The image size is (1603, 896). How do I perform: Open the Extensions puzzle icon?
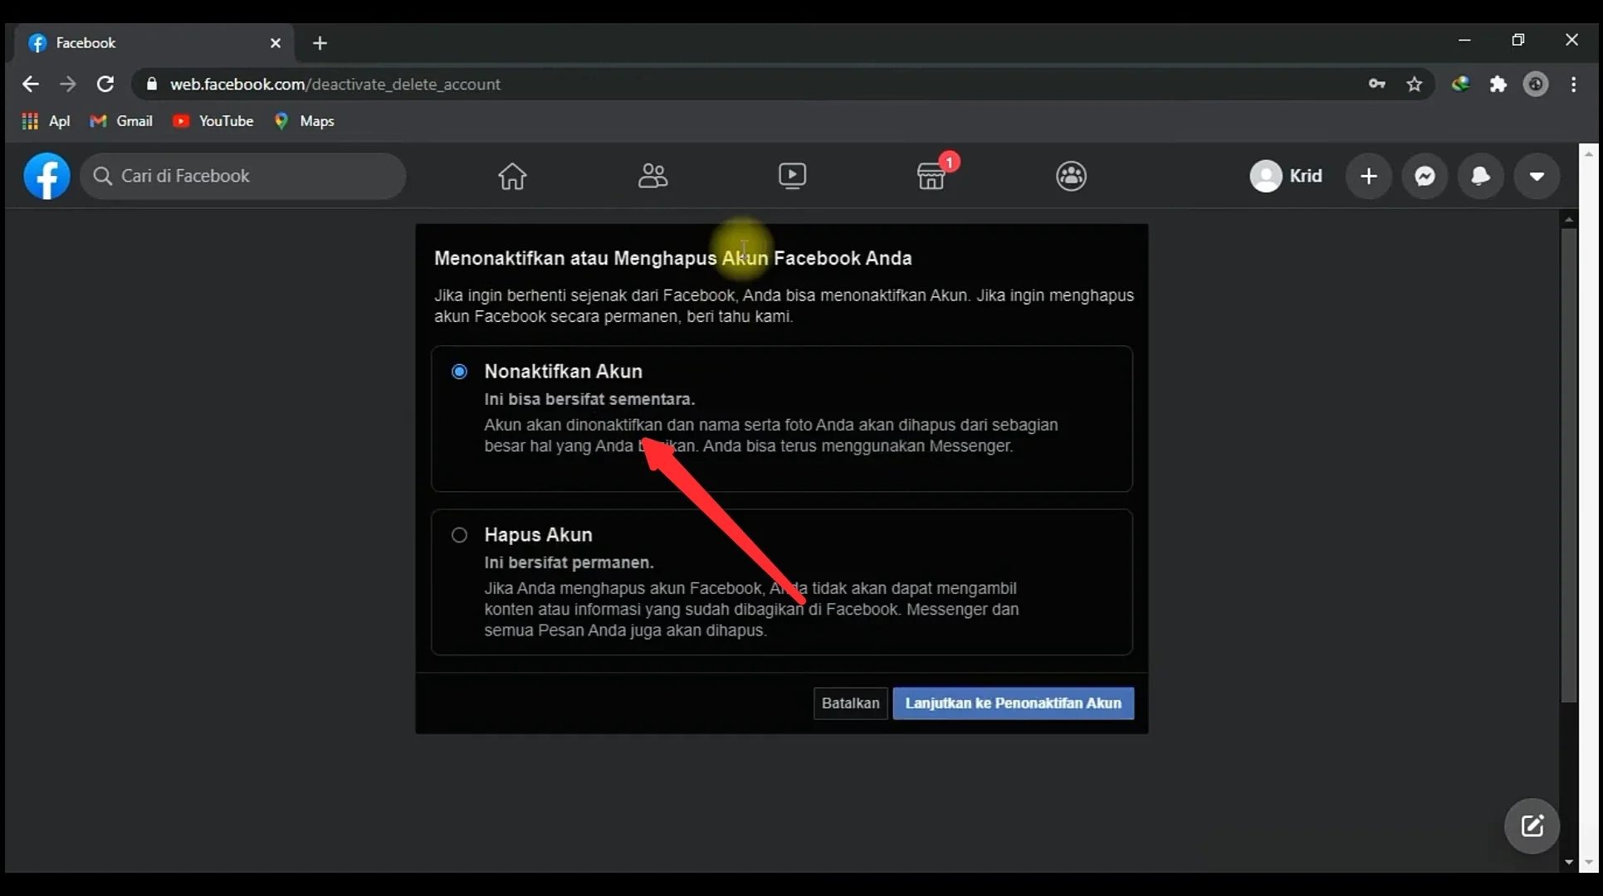[1498, 84]
